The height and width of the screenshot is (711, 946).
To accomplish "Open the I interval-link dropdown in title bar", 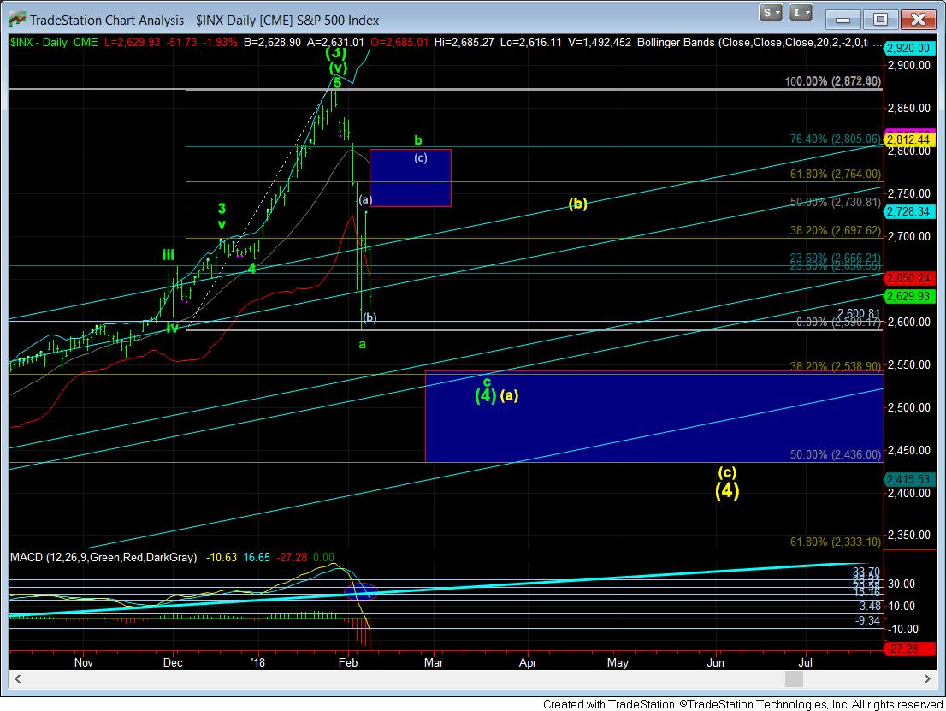I will (801, 13).
